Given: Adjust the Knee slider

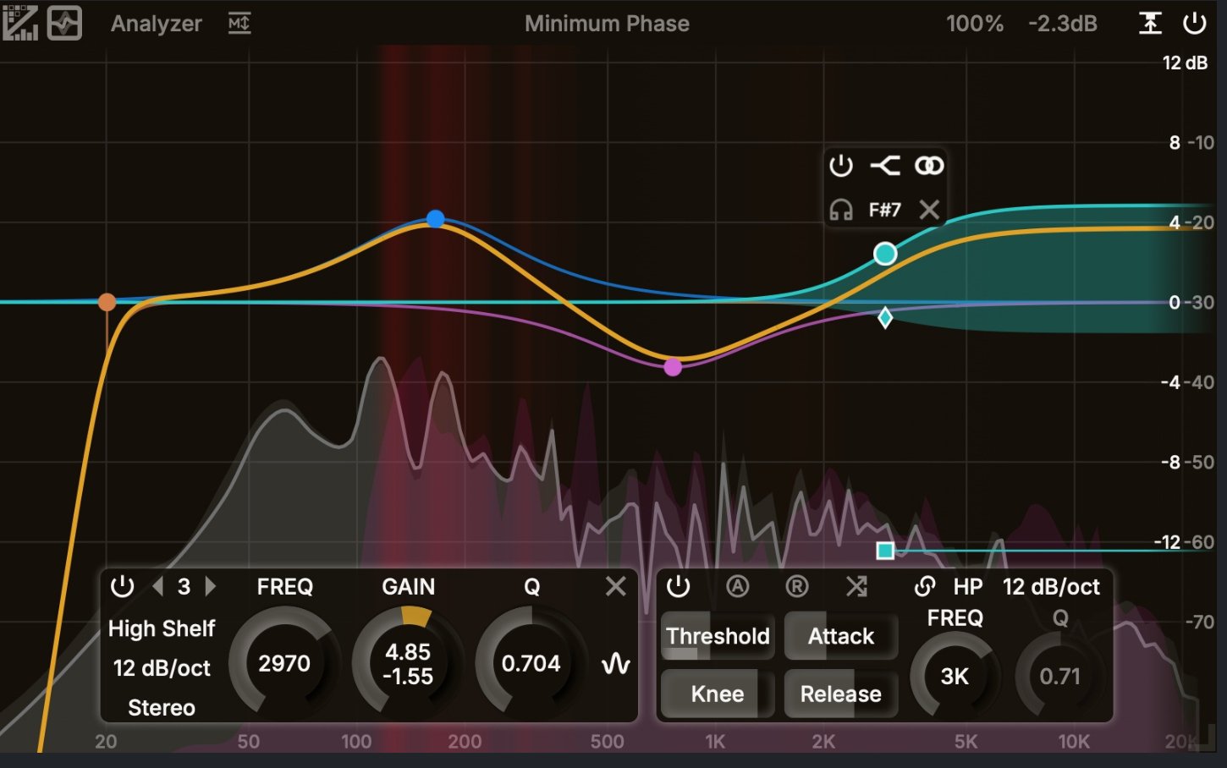Looking at the screenshot, I should pos(717,694).
